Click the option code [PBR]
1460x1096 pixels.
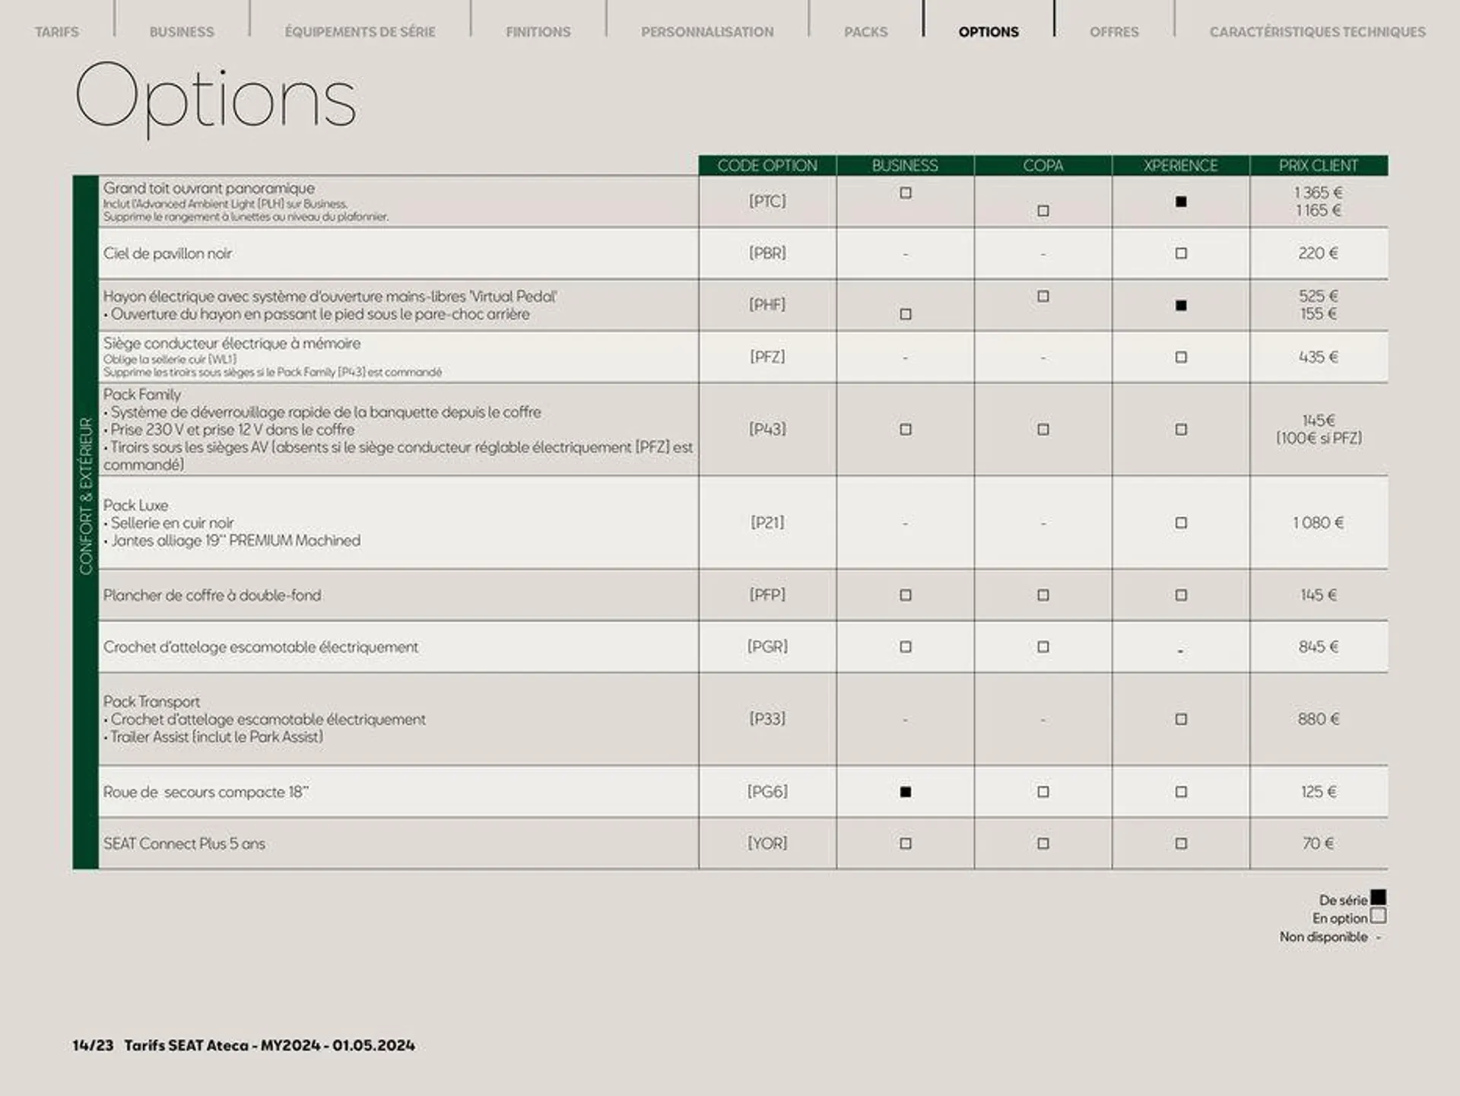[x=768, y=253]
